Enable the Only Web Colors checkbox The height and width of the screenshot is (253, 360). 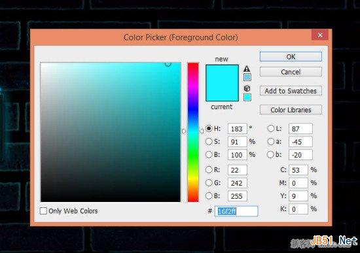[x=43, y=211]
